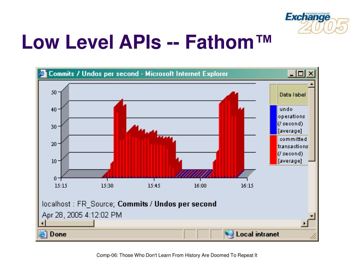
Task: Click the 16:15 time axis label
Action: 247,186
